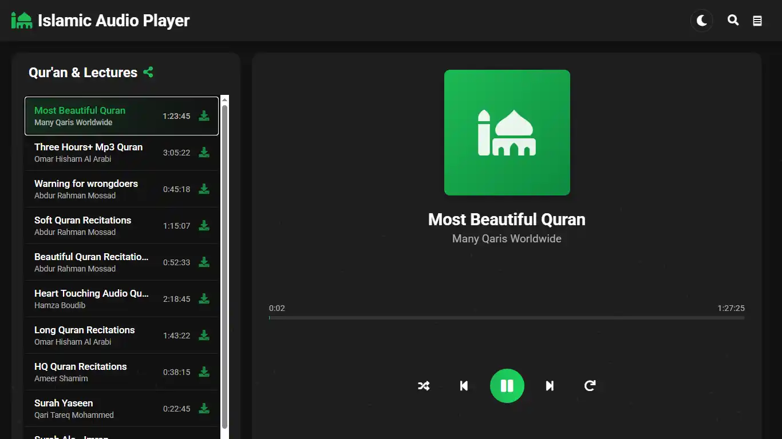
Task: Click Omar Hisham Al Arabi under Three Hours+
Action: (73, 159)
